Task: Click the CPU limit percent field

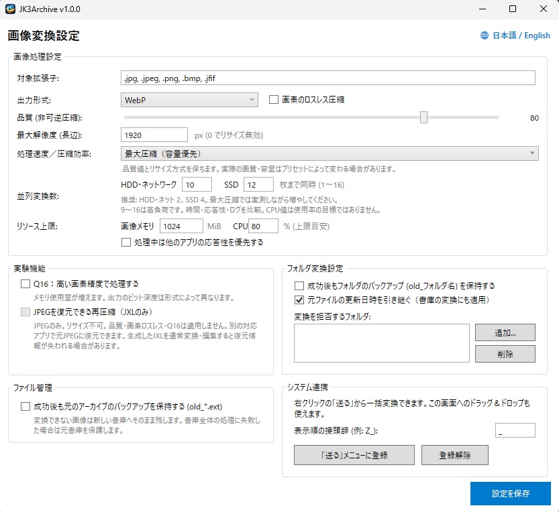Action: (x=263, y=226)
